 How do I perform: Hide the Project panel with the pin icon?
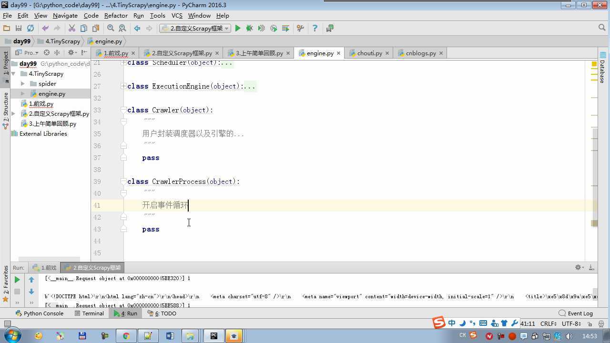(x=84, y=53)
